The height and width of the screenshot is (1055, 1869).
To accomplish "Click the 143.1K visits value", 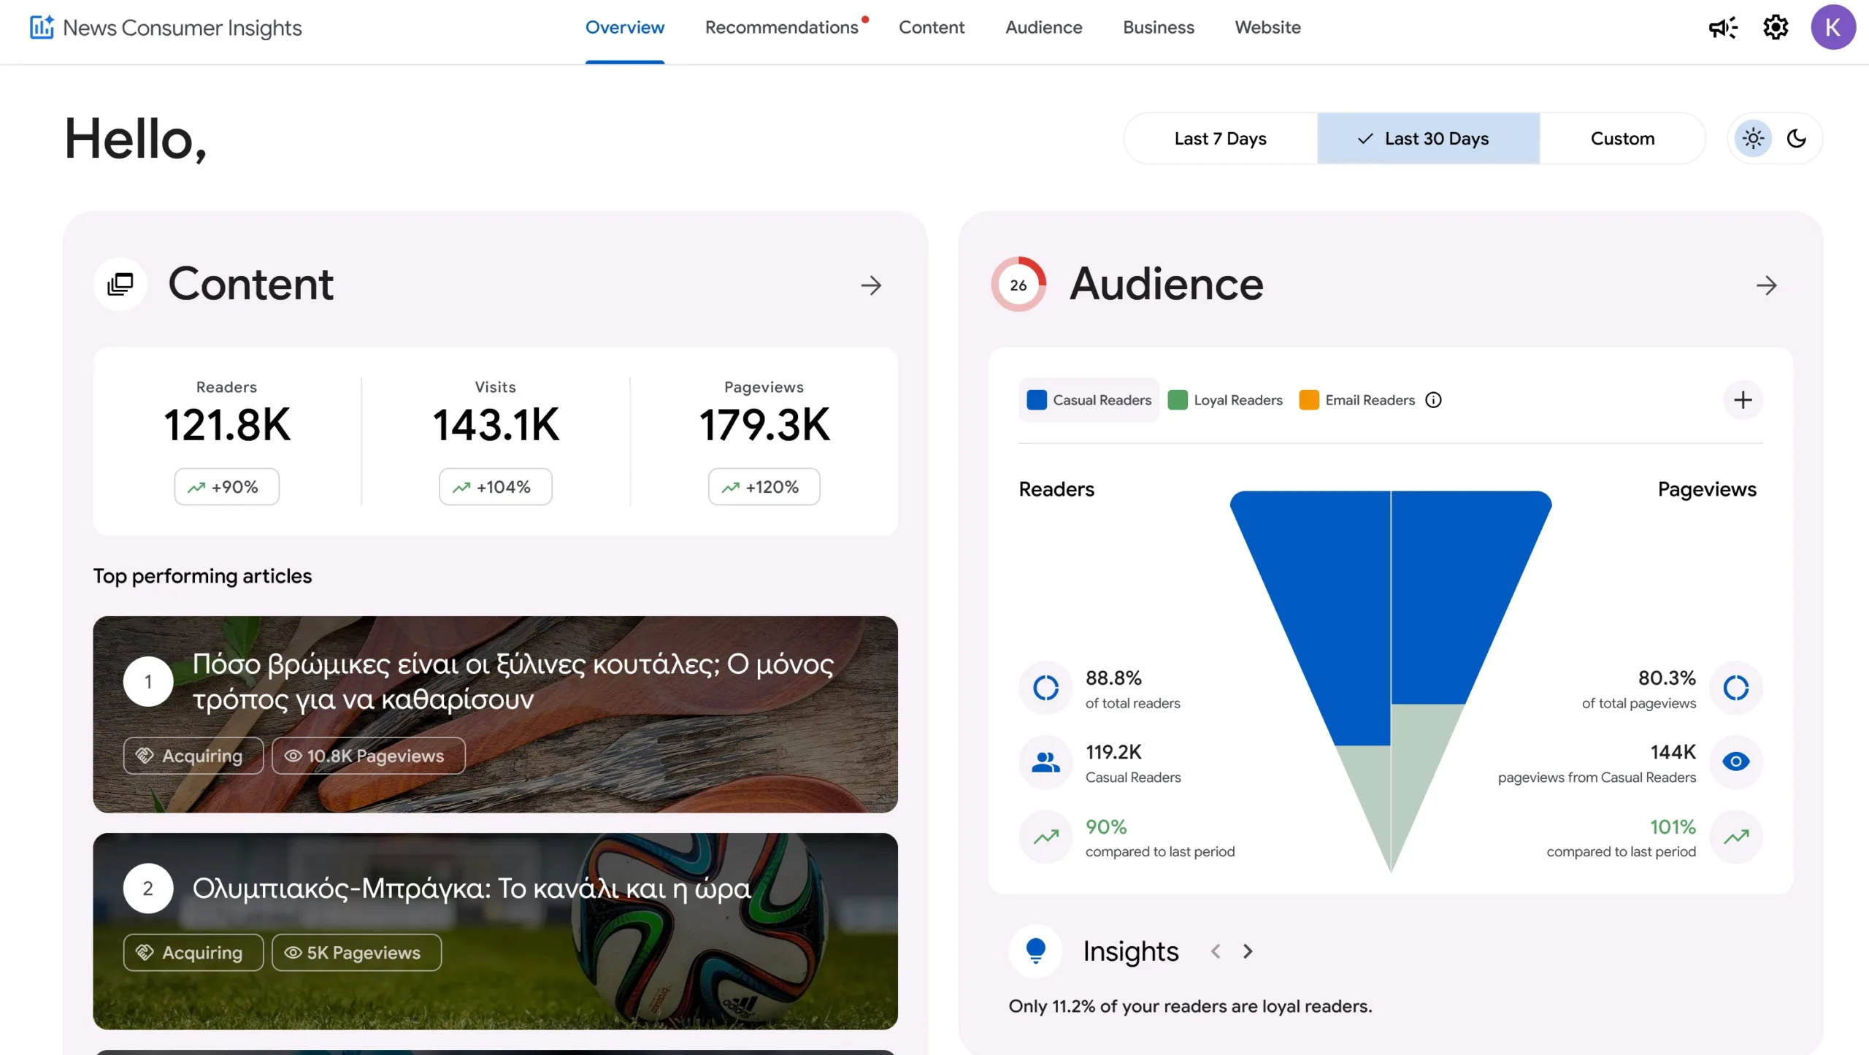I will pos(496,425).
